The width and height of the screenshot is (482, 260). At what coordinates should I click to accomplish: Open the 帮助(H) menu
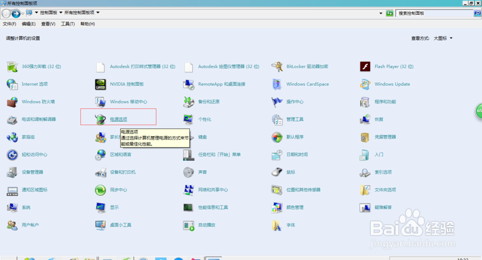88,24
